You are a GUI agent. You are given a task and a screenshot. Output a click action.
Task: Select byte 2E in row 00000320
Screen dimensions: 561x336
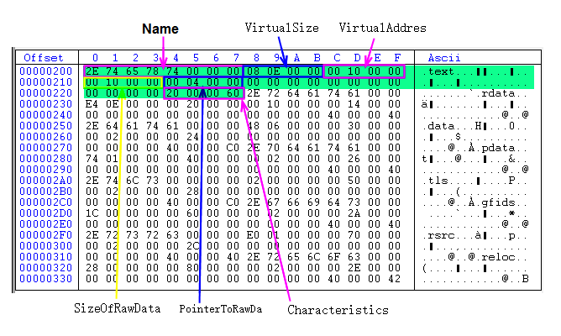(x=354, y=268)
